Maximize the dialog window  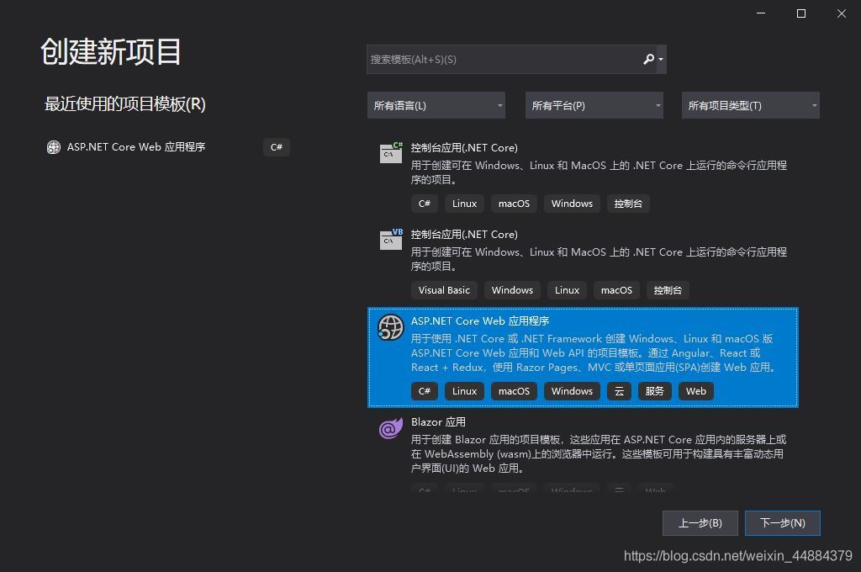(x=801, y=13)
